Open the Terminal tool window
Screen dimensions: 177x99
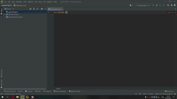coord(29,91)
